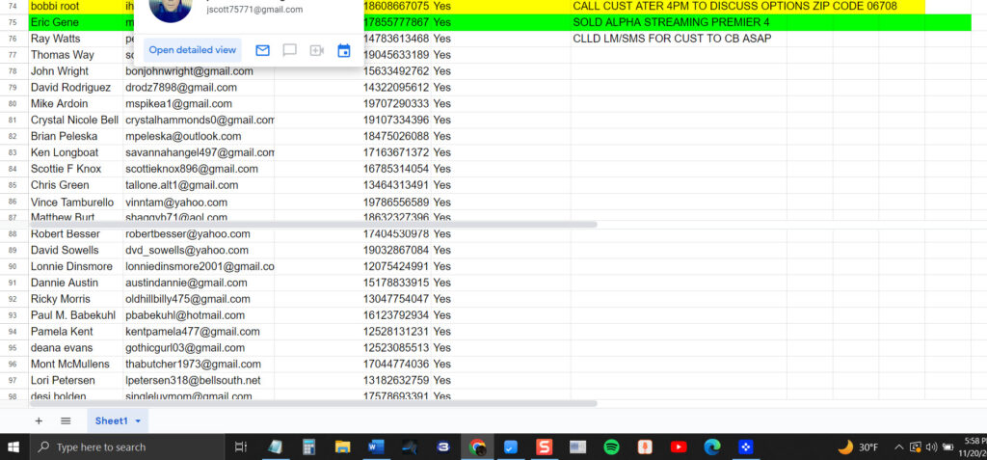Start a video call from contact card

[x=316, y=50]
